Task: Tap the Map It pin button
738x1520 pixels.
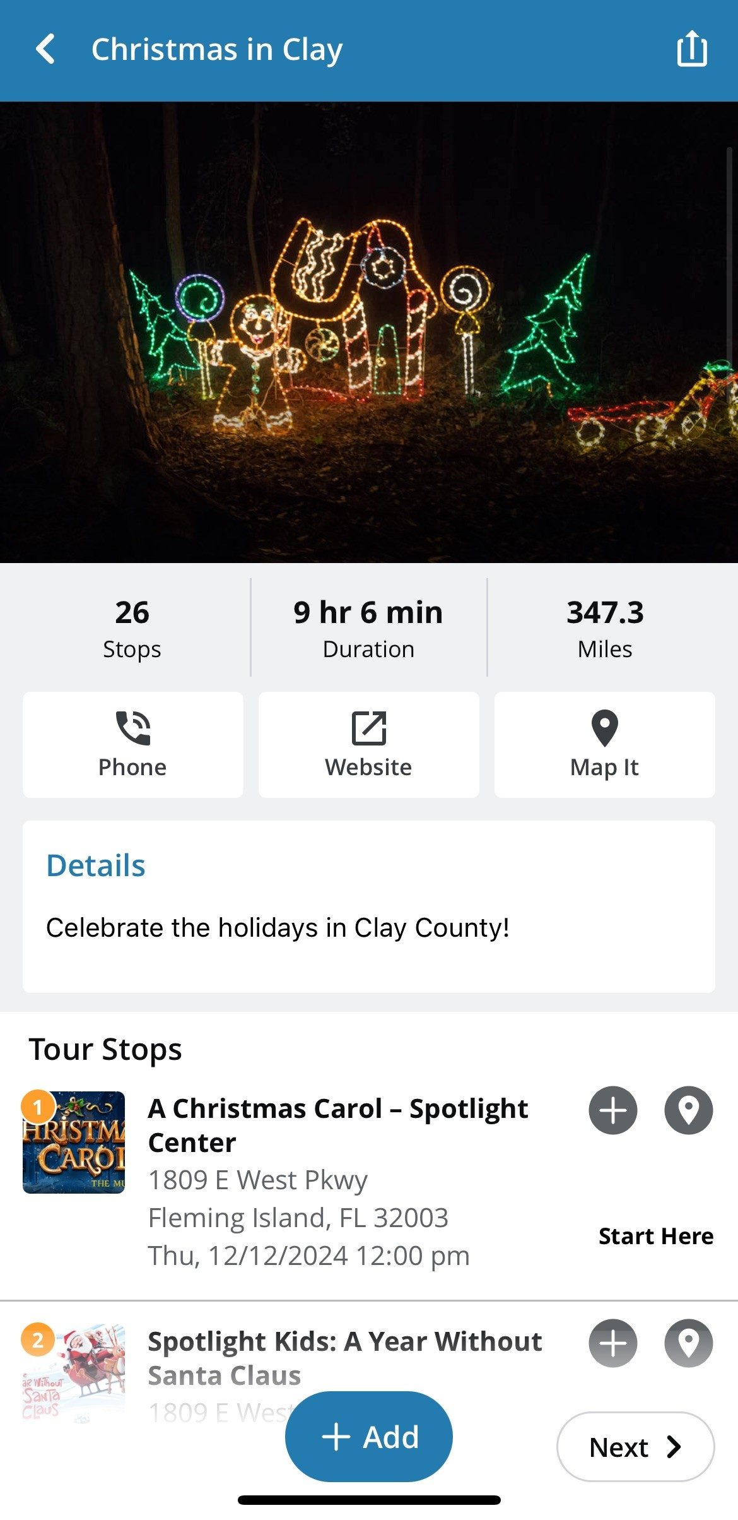Action: (x=604, y=744)
